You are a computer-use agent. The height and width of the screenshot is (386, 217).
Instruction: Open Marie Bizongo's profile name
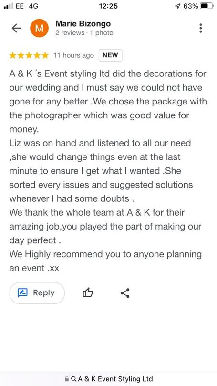83,24
